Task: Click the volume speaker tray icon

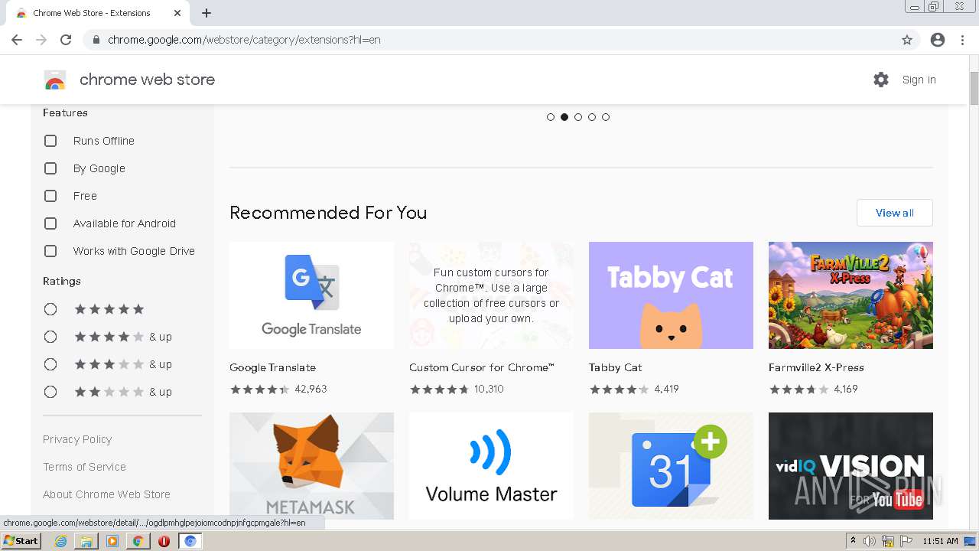Action: 870,541
